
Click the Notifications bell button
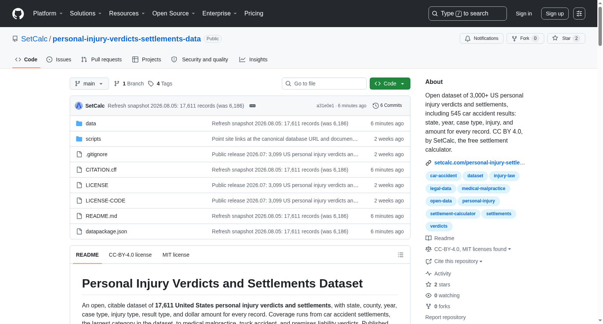pyautogui.click(x=481, y=38)
